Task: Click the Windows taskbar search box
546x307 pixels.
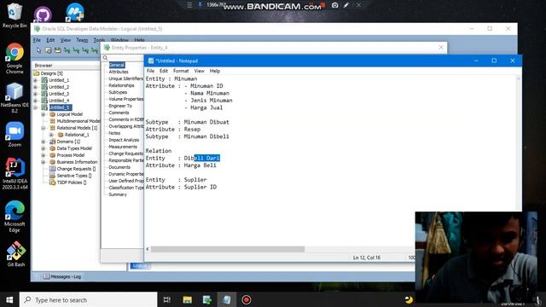Action: [89, 299]
